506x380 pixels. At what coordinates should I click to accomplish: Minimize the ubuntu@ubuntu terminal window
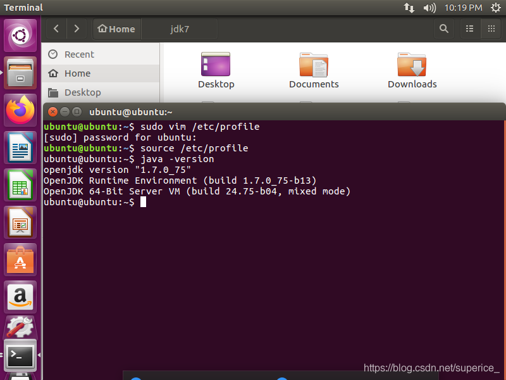65,112
